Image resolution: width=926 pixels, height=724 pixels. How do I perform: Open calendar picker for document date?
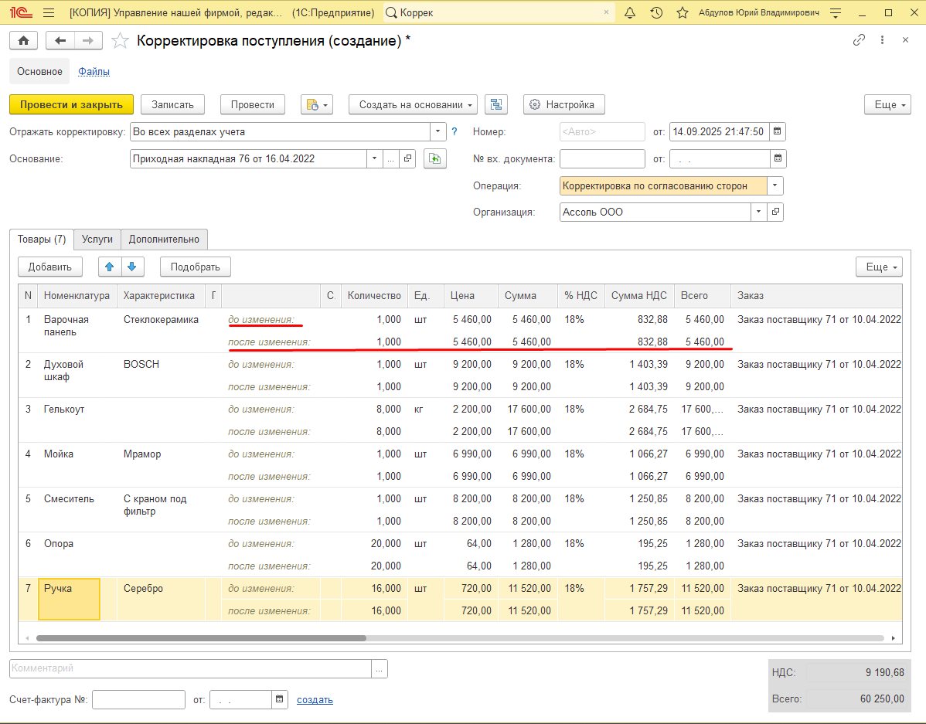[777, 131]
